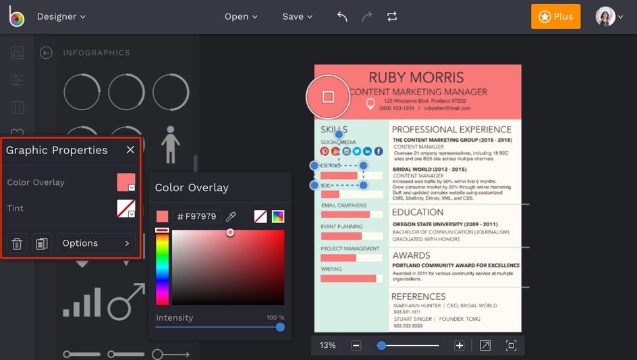Viewport: 637px width, 360px height.
Task: Click the EVENT PLANNING skill bar
Action: tap(352, 236)
